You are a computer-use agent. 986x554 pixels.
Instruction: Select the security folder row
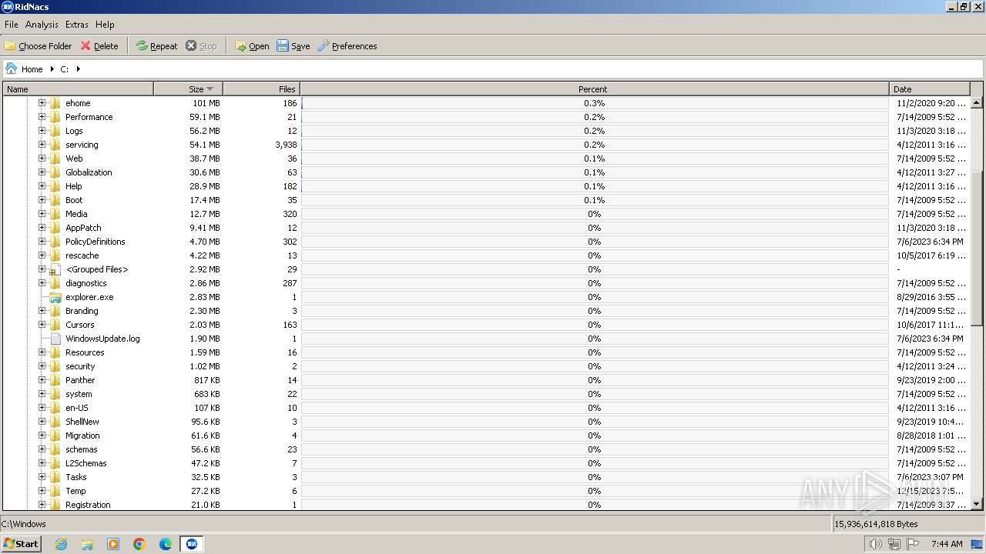[487, 366]
